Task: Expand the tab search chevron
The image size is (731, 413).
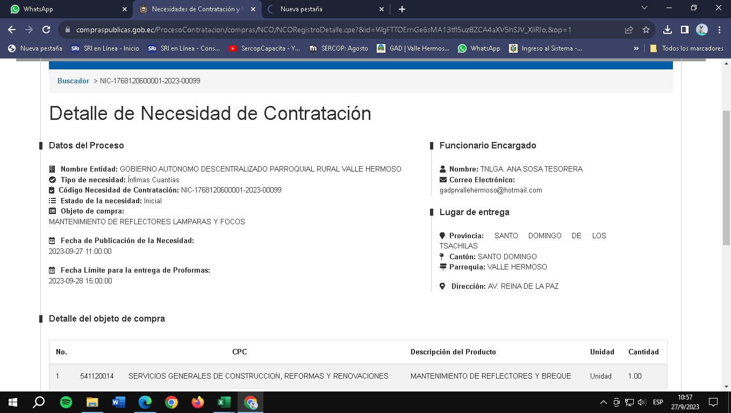Action: coord(644,8)
